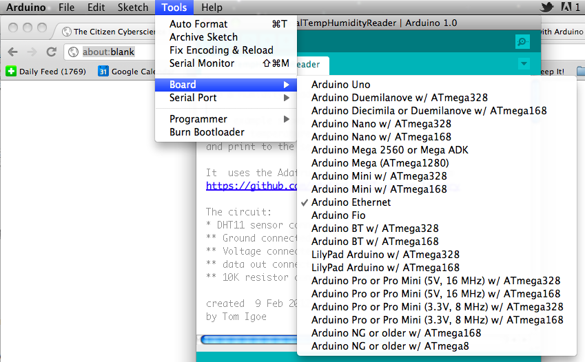Screen dimensions: 585x362
Task: Open the Arduino application menu
Action: click(25, 8)
